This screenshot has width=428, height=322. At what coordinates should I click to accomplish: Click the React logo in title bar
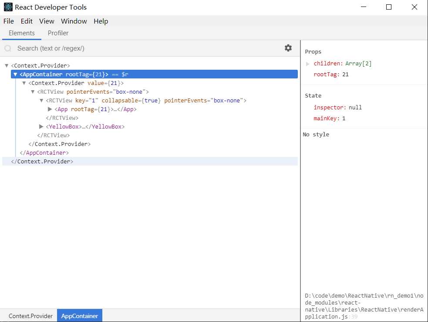click(8, 7)
